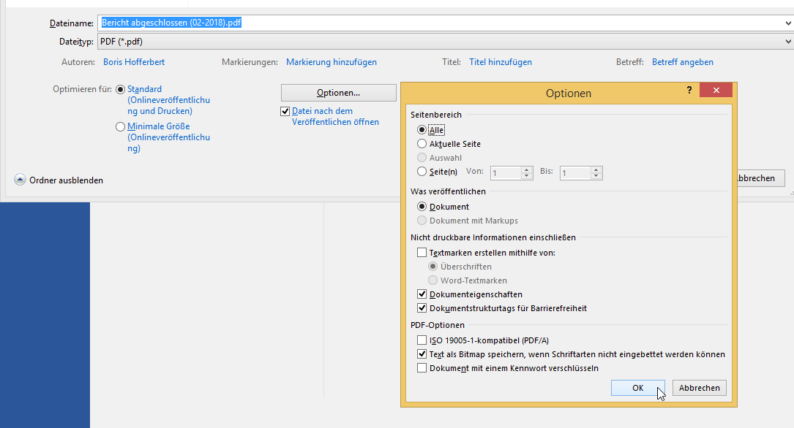
Task: Decrease the Bis page number spinner
Action: click(596, 177)
